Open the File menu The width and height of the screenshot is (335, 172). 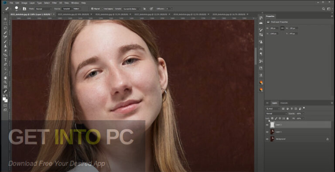(11, 3)
